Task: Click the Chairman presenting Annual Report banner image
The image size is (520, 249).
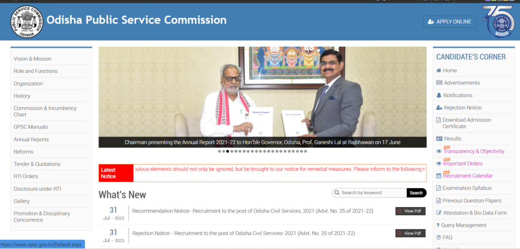Action: 263,97
